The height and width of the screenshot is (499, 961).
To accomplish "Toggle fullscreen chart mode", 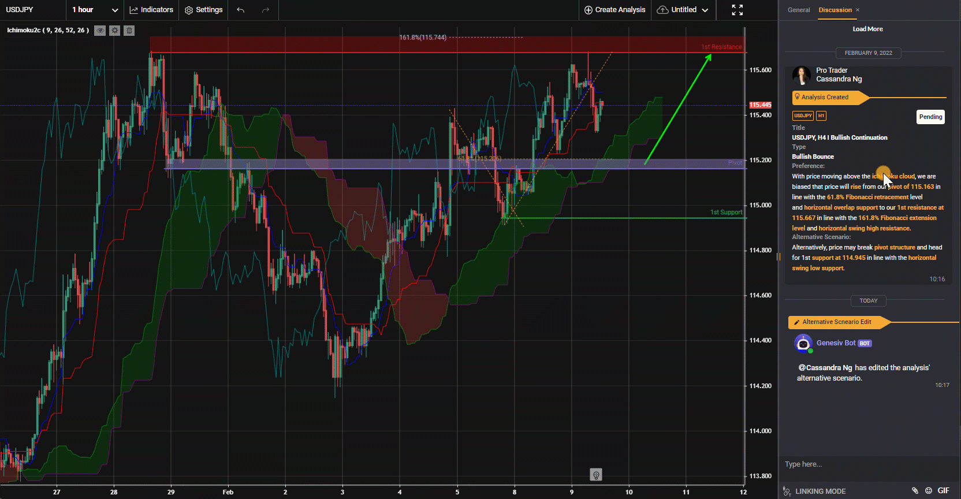I will click(x=737, y=10).
